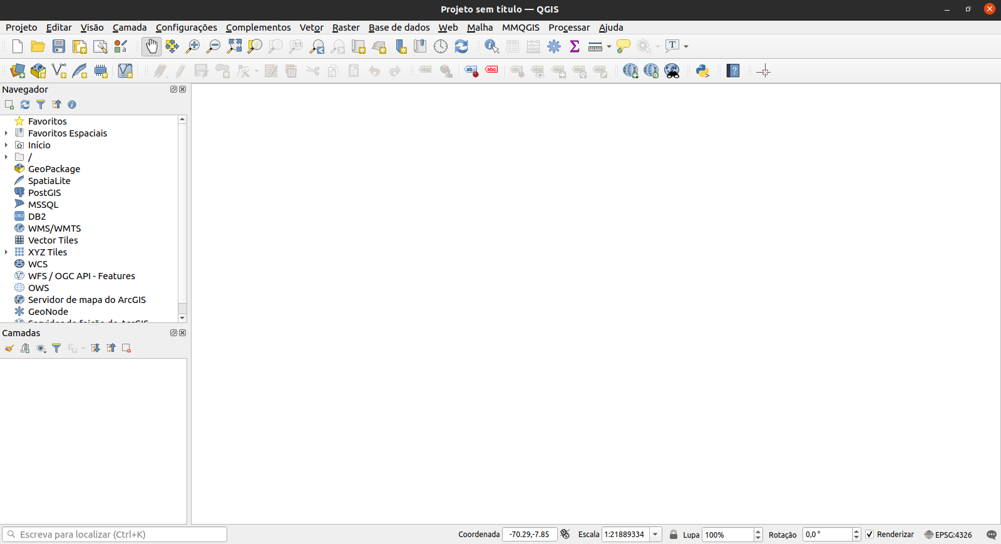This screenshot has height=544, width=1001.
Task: Close the Navegador panel
Action: 183,90
